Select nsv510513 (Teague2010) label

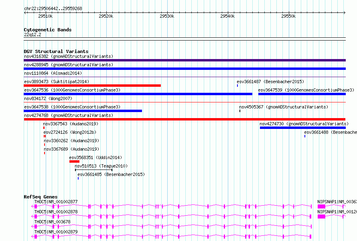(x=101, y=166)
